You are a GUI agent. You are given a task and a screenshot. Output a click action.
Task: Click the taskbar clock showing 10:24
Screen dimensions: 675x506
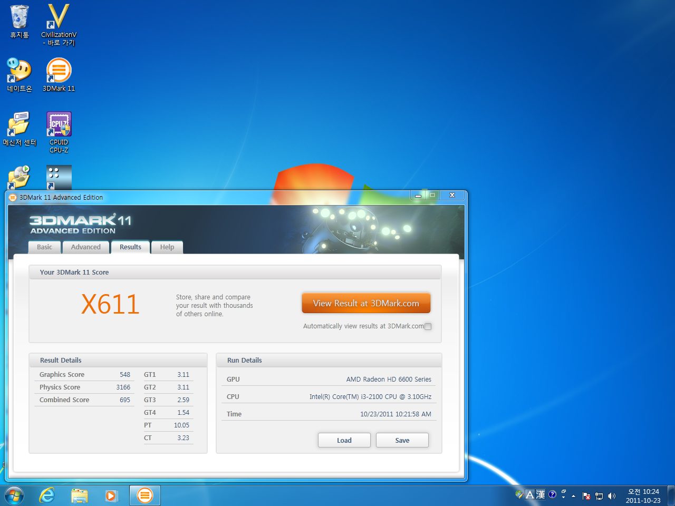coord(643,496)
